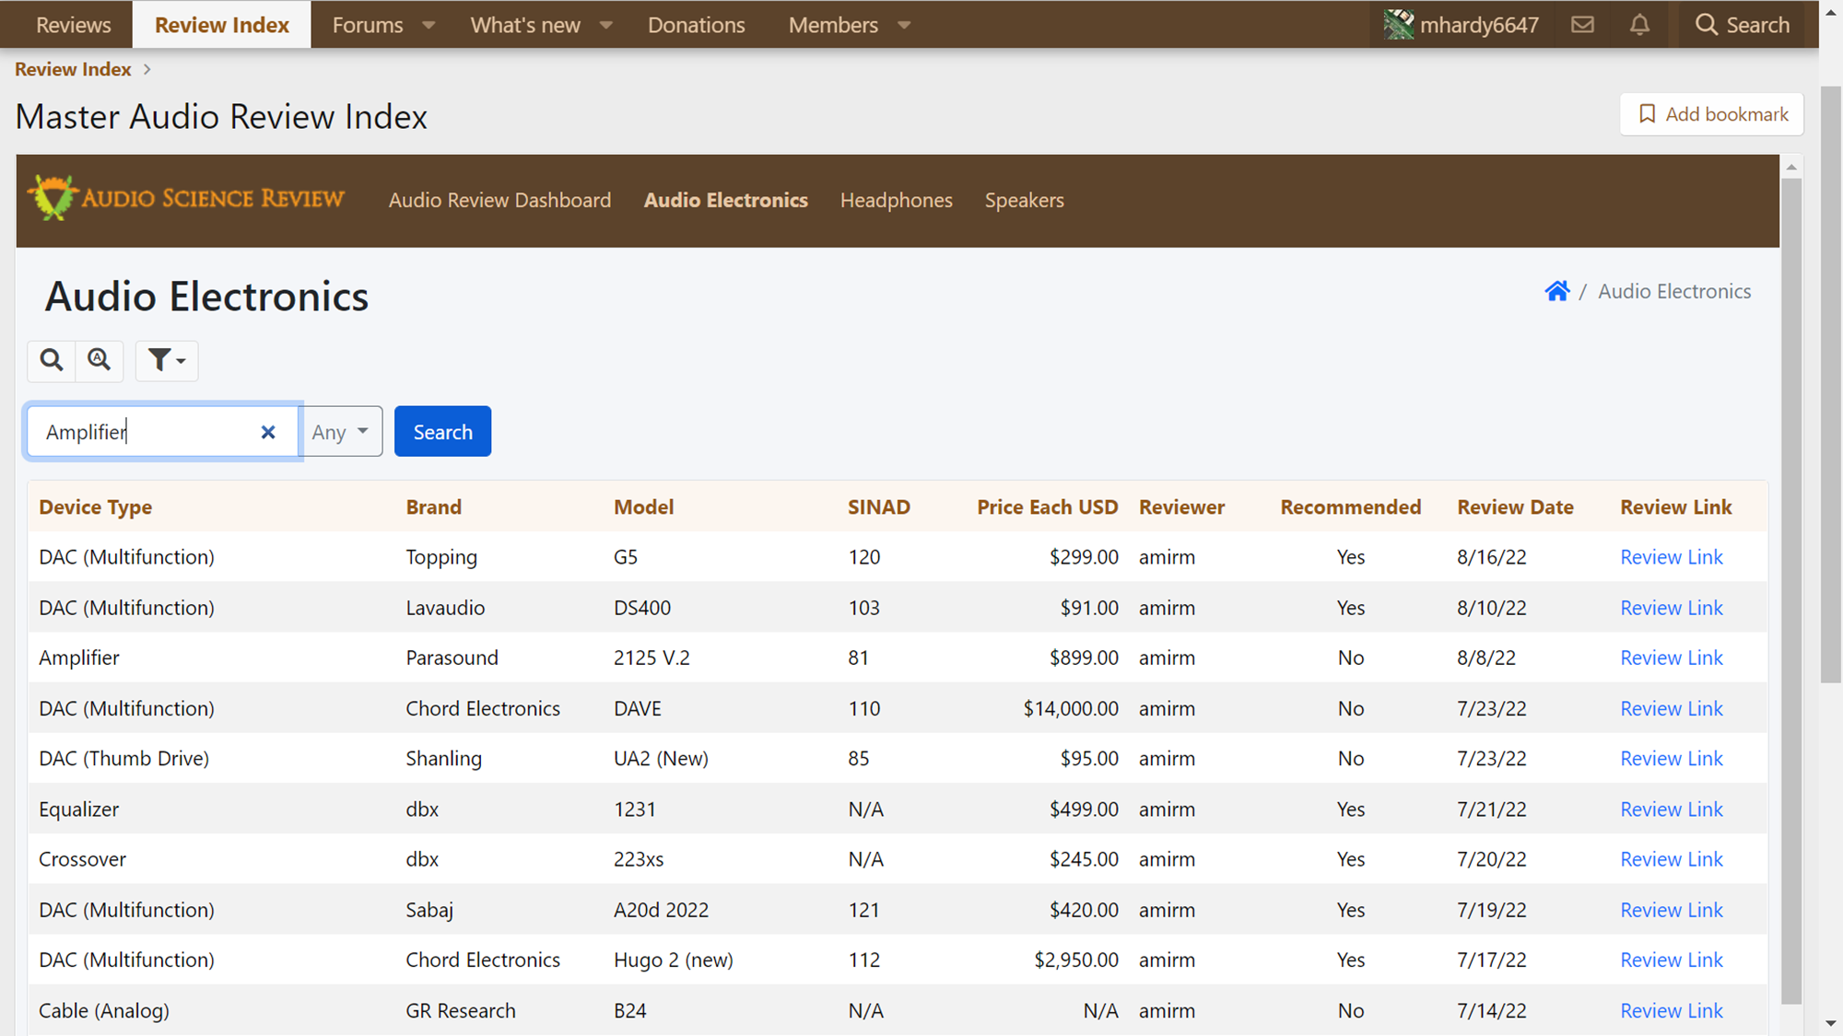
Task: Select the Cable (Analog) device cell
Action: point(104,1010)
